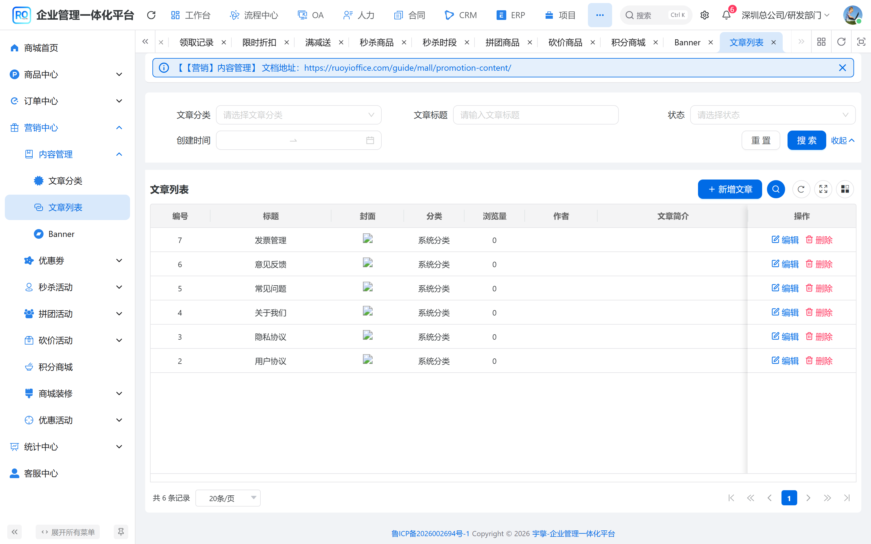The width and height of the screenshot is (871, 544).
Task: Open the 流程中心 top menu
Action: tap(254, 15)
